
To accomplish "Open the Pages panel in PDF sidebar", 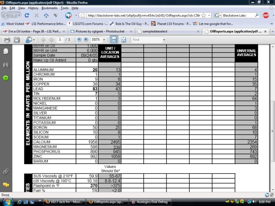I will click(x=6, y=51).
